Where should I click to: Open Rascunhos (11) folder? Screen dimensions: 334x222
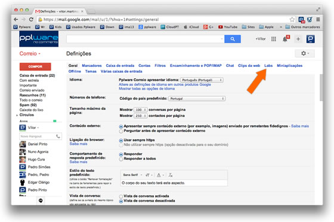click(33, 95)
